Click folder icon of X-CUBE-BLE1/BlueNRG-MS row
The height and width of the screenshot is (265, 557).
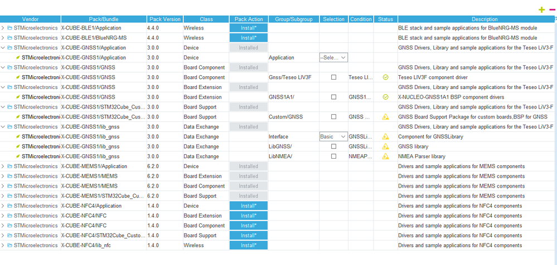9,38
